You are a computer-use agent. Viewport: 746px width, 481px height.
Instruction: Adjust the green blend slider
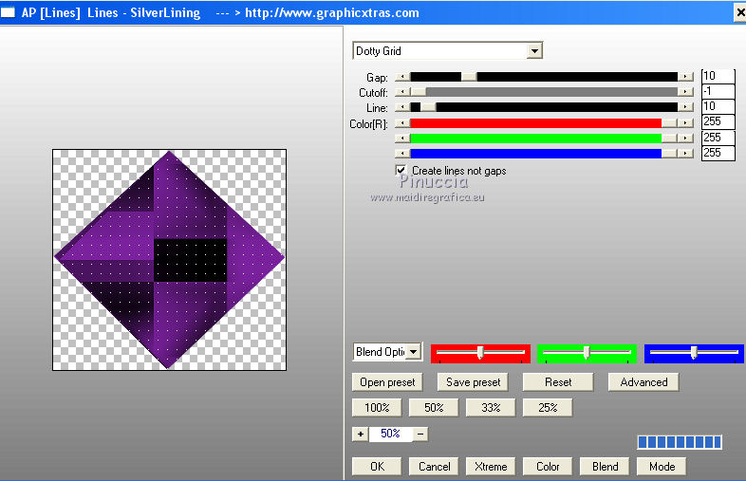[x=587, y=353]
